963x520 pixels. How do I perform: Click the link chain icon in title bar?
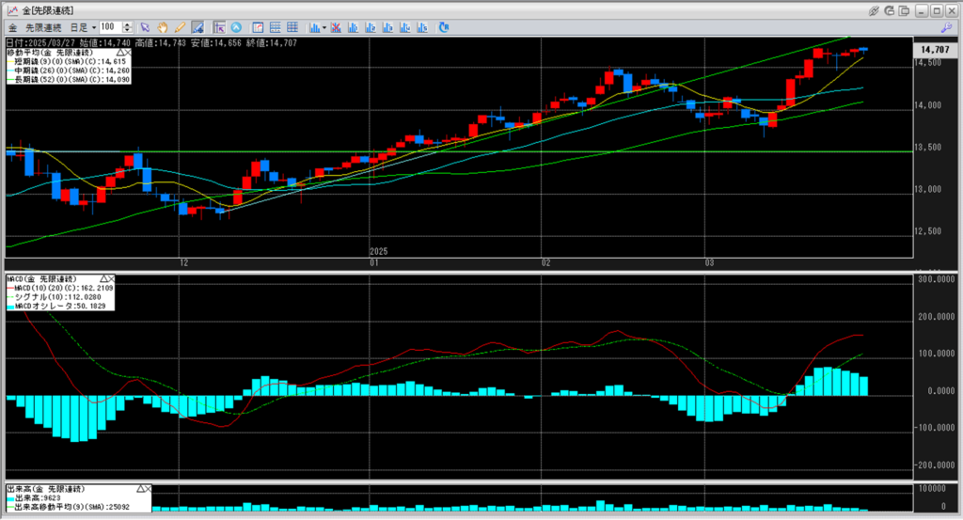click(x=874, y=9)
